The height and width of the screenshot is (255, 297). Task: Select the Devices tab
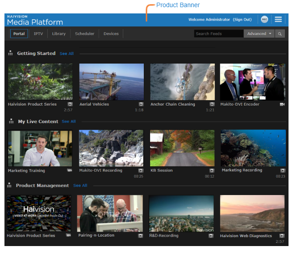111,34
